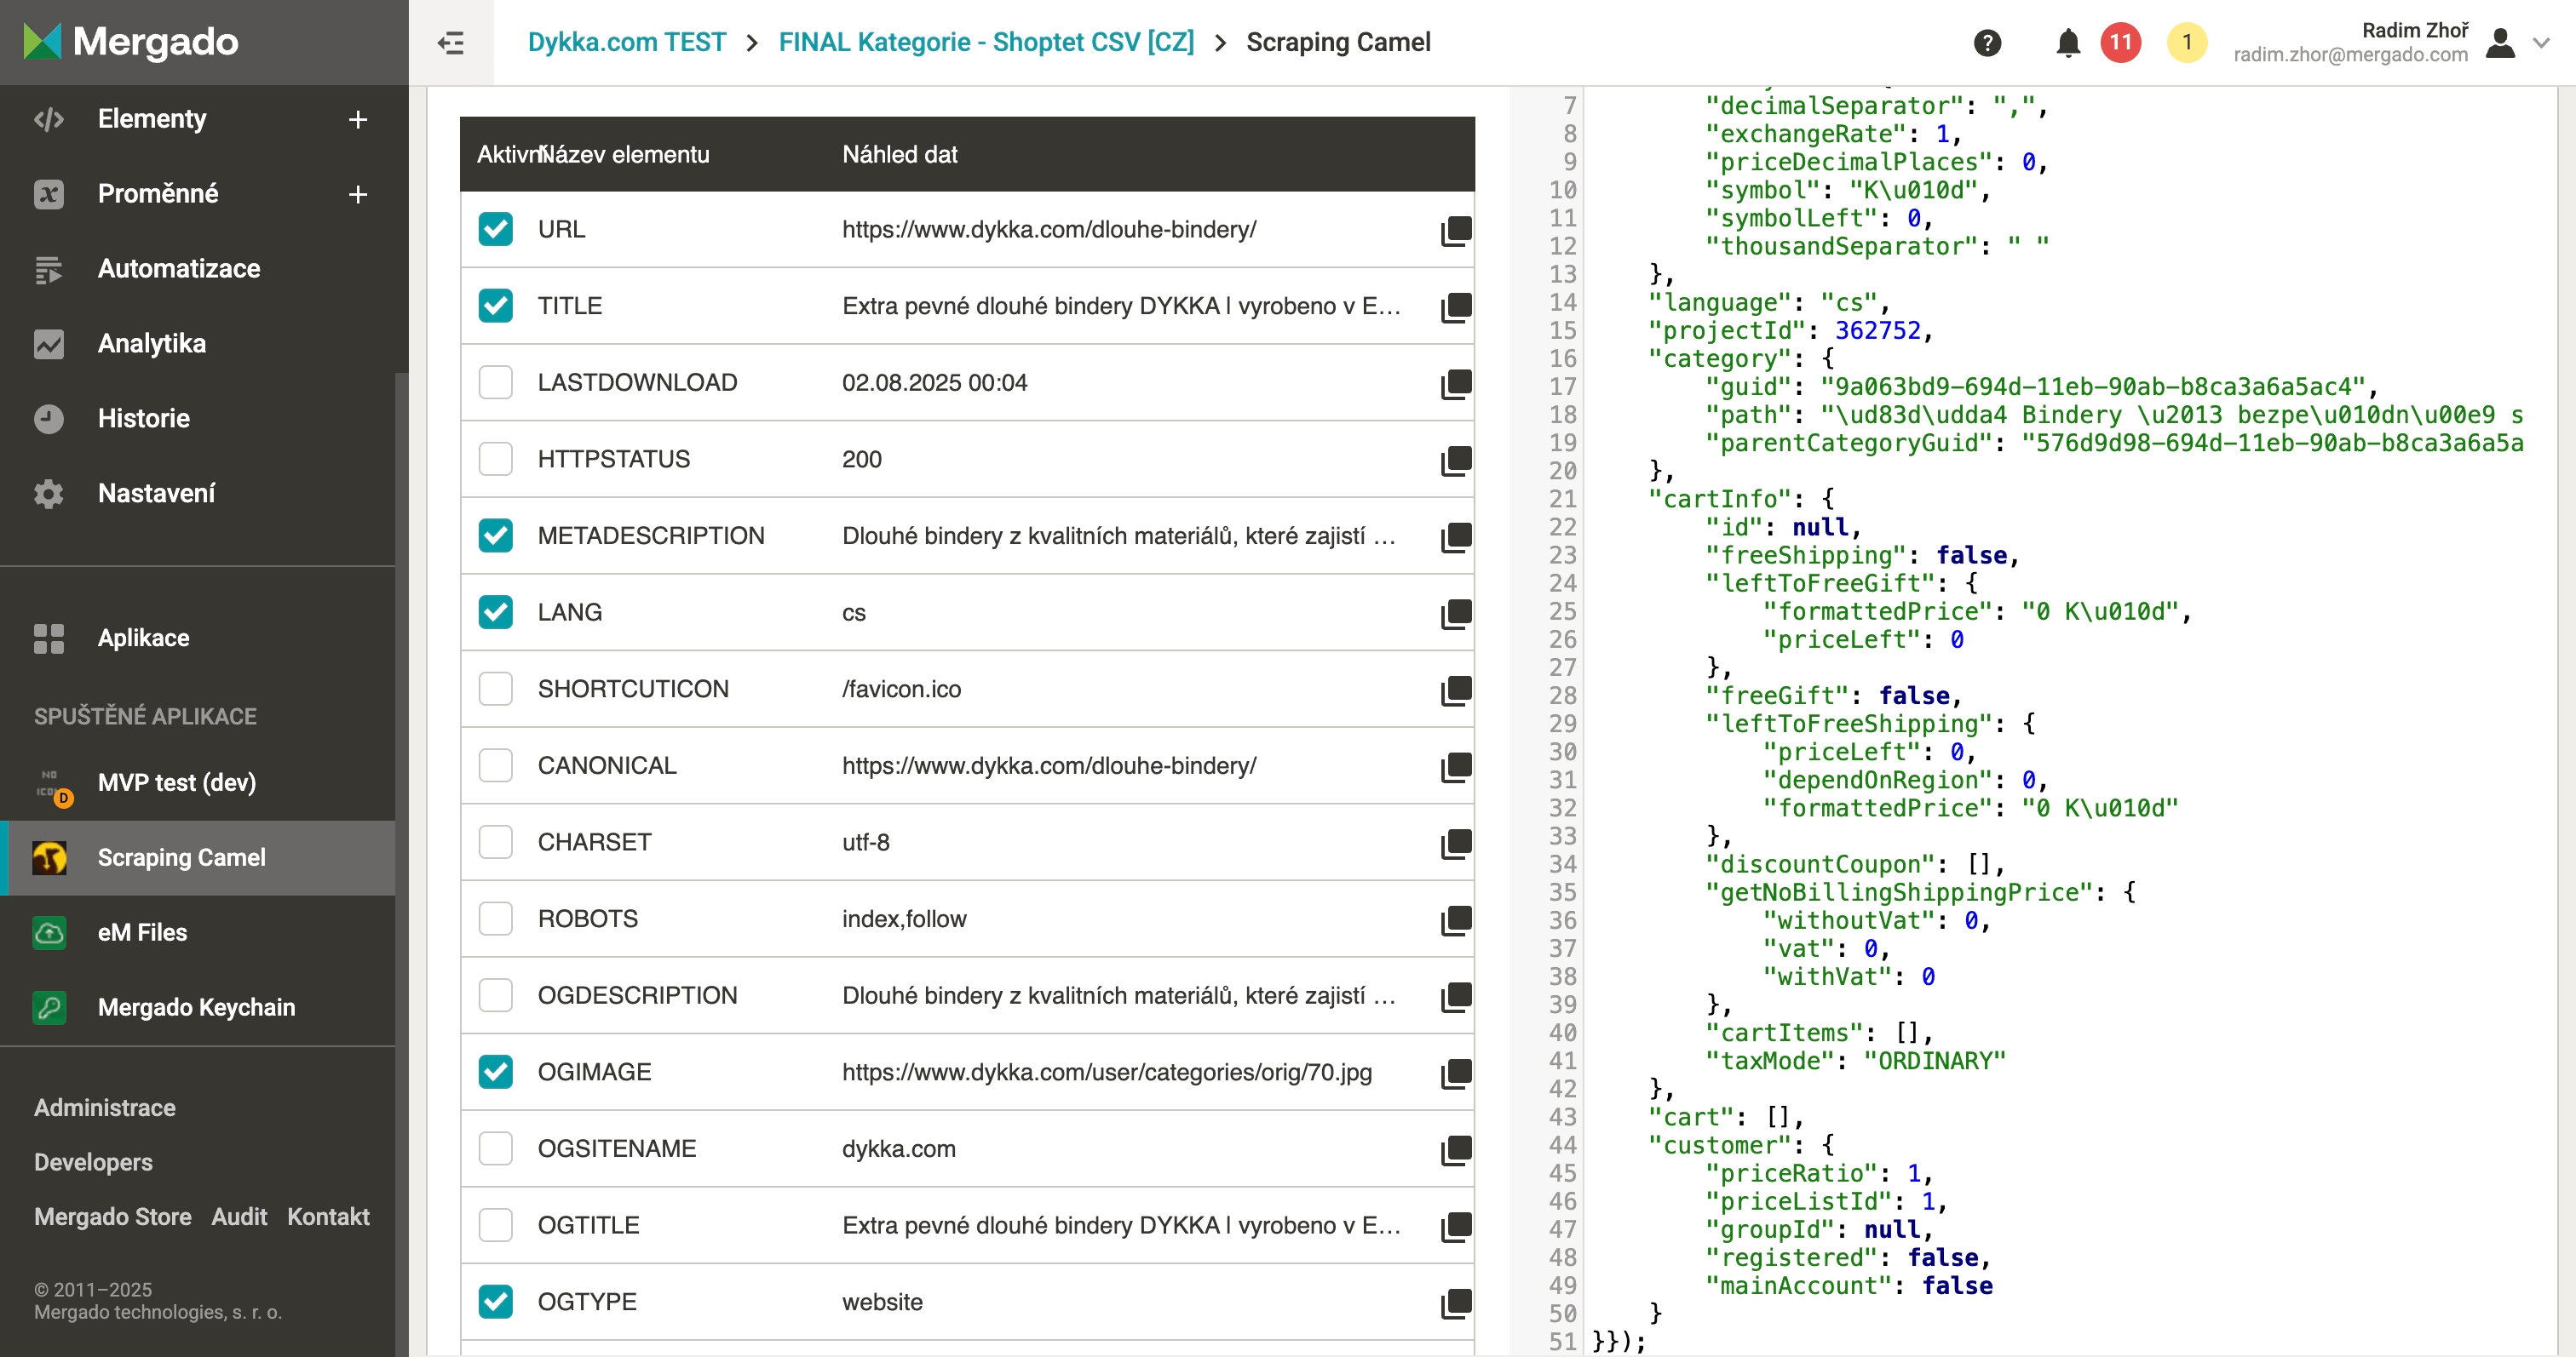Click the red 11 notifications badge

(x=2120, y=43)
